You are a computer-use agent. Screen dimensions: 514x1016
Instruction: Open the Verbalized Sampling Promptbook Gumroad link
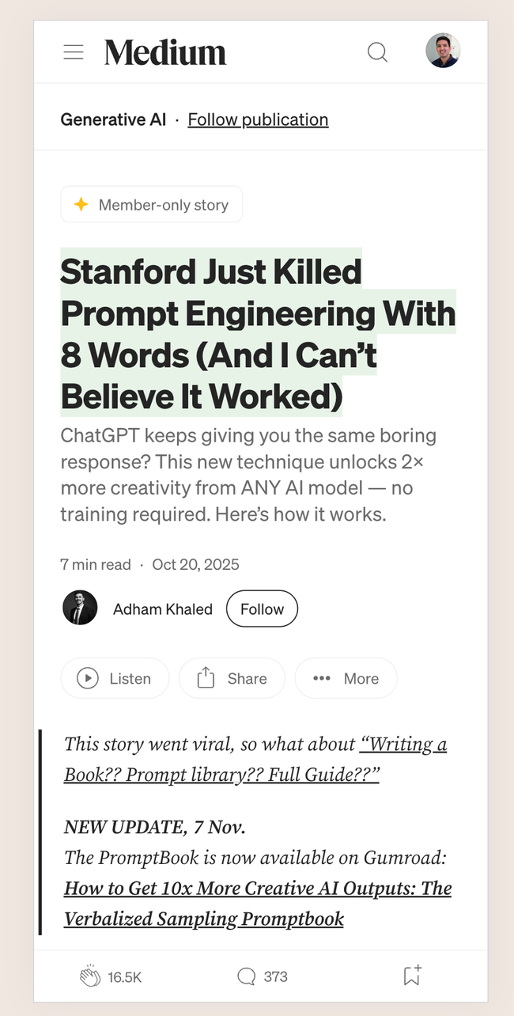(258, 903)
